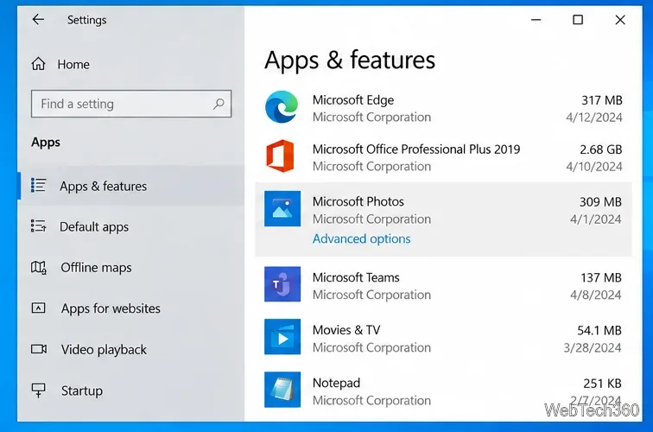Click the 4/8/2024 install date
This screenshot has width=653, height=432.
click(x=596, y=295)
